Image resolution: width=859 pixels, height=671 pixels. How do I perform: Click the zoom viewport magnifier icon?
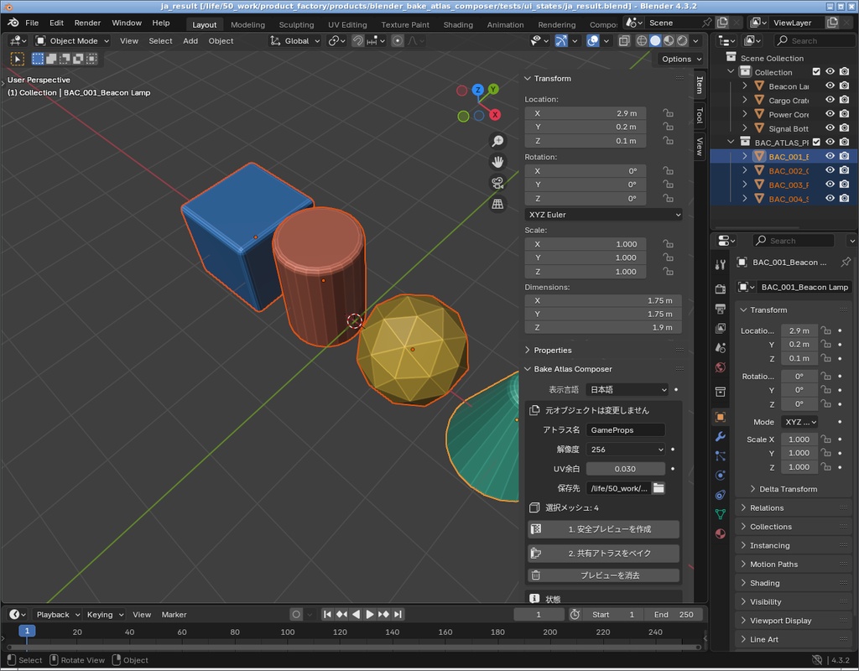tap(497, 141)
